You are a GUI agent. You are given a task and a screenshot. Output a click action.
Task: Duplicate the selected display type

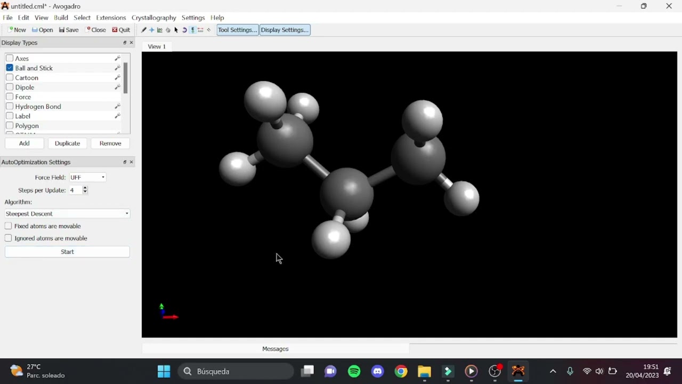tap(67, 143)
